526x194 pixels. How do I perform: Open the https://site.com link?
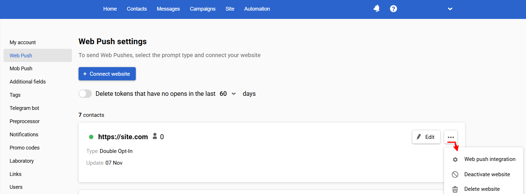[x=123, y=137]
